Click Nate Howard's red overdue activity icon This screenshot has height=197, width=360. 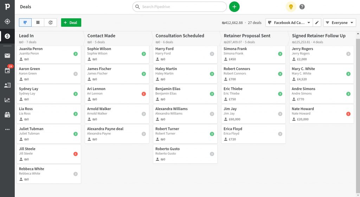348,114
